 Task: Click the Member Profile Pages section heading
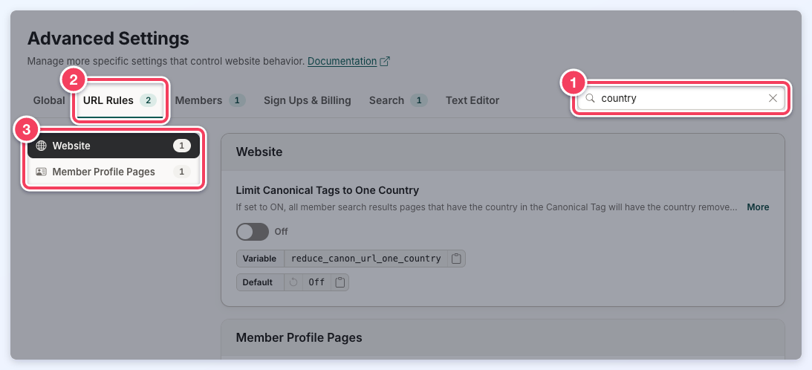pyautogui.click(x=299, y=337)
